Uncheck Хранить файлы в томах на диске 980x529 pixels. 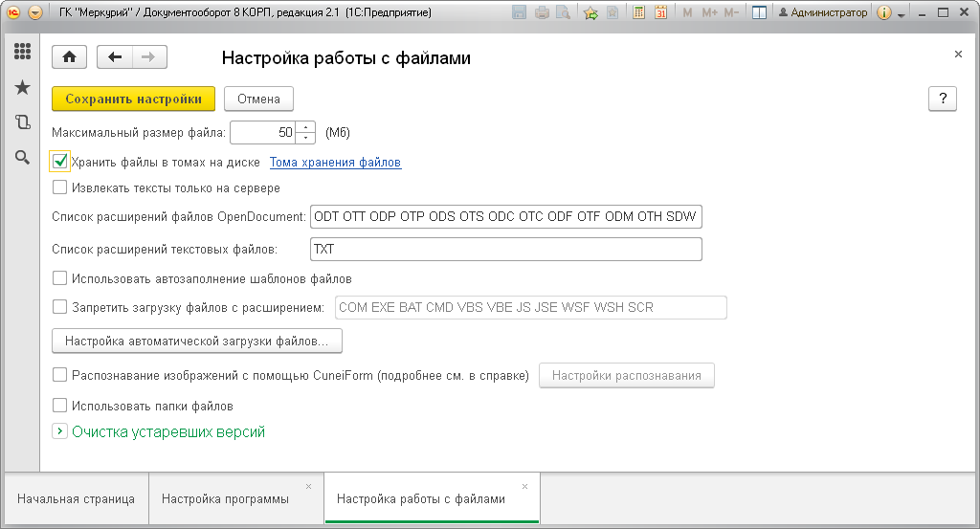tap(60, 162)
